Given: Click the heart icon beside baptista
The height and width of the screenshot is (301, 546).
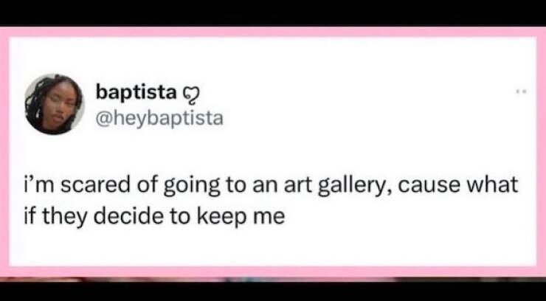Looking at the screenshot, I should [187, 94].
